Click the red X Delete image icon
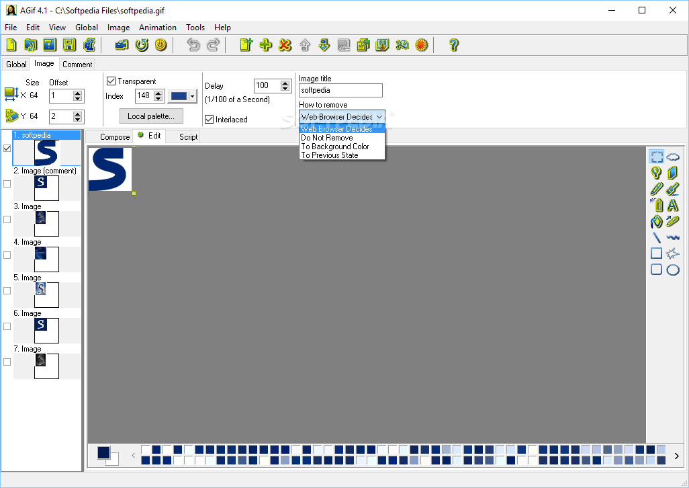This screenshot has width=689, height=488. [285, 45]
